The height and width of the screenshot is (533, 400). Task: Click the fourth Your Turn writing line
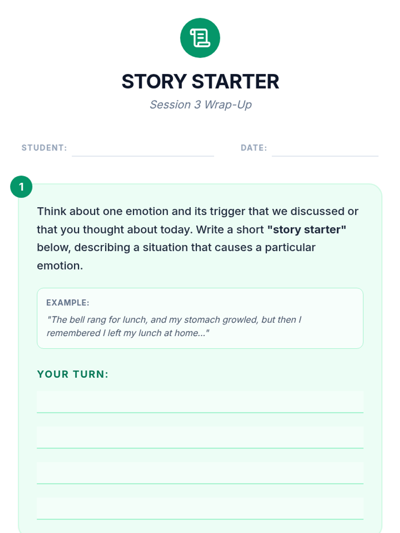tap(200, 508)
